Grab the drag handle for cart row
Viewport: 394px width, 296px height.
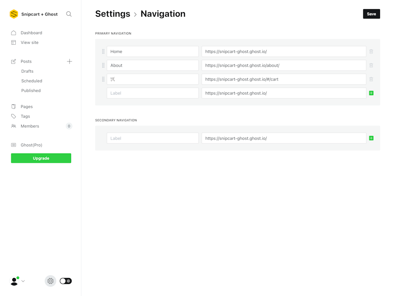tap(103, 79)
